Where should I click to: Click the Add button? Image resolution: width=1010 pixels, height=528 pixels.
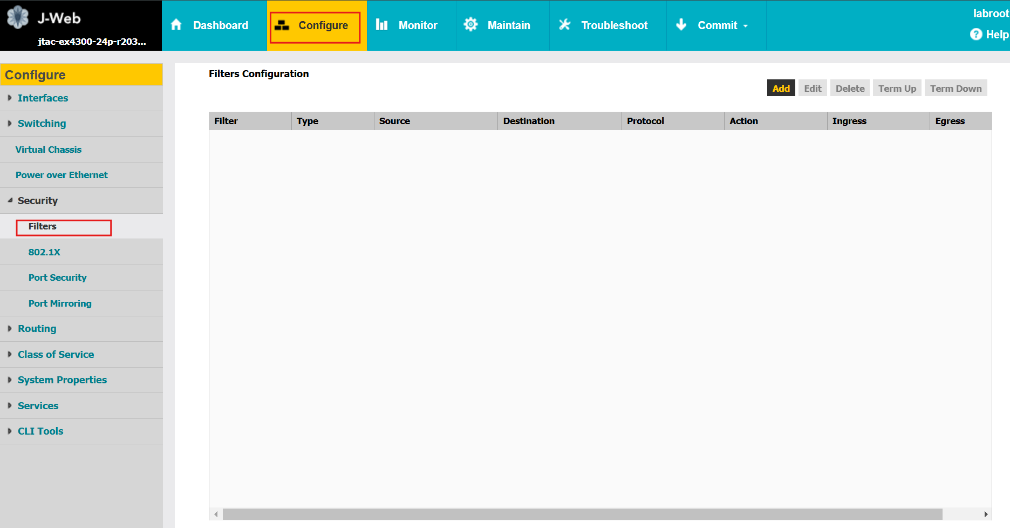click(781, 87)
